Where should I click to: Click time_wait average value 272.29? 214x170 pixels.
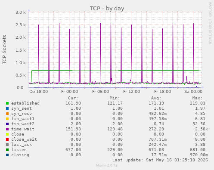click(156, 129)
